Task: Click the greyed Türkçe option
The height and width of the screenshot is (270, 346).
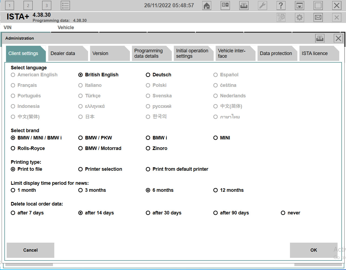Action: click(x=89, y=96)
